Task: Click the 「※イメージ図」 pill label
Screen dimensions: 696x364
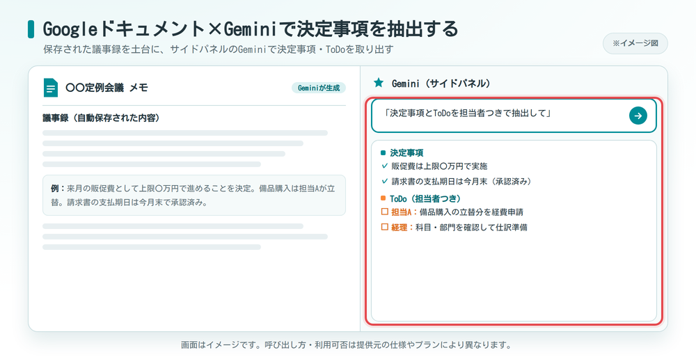Action: coord(635,44)
